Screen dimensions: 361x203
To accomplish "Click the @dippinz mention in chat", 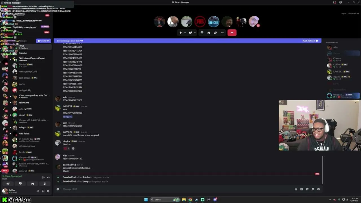I will pyautogui.click(x=68, y=117).
